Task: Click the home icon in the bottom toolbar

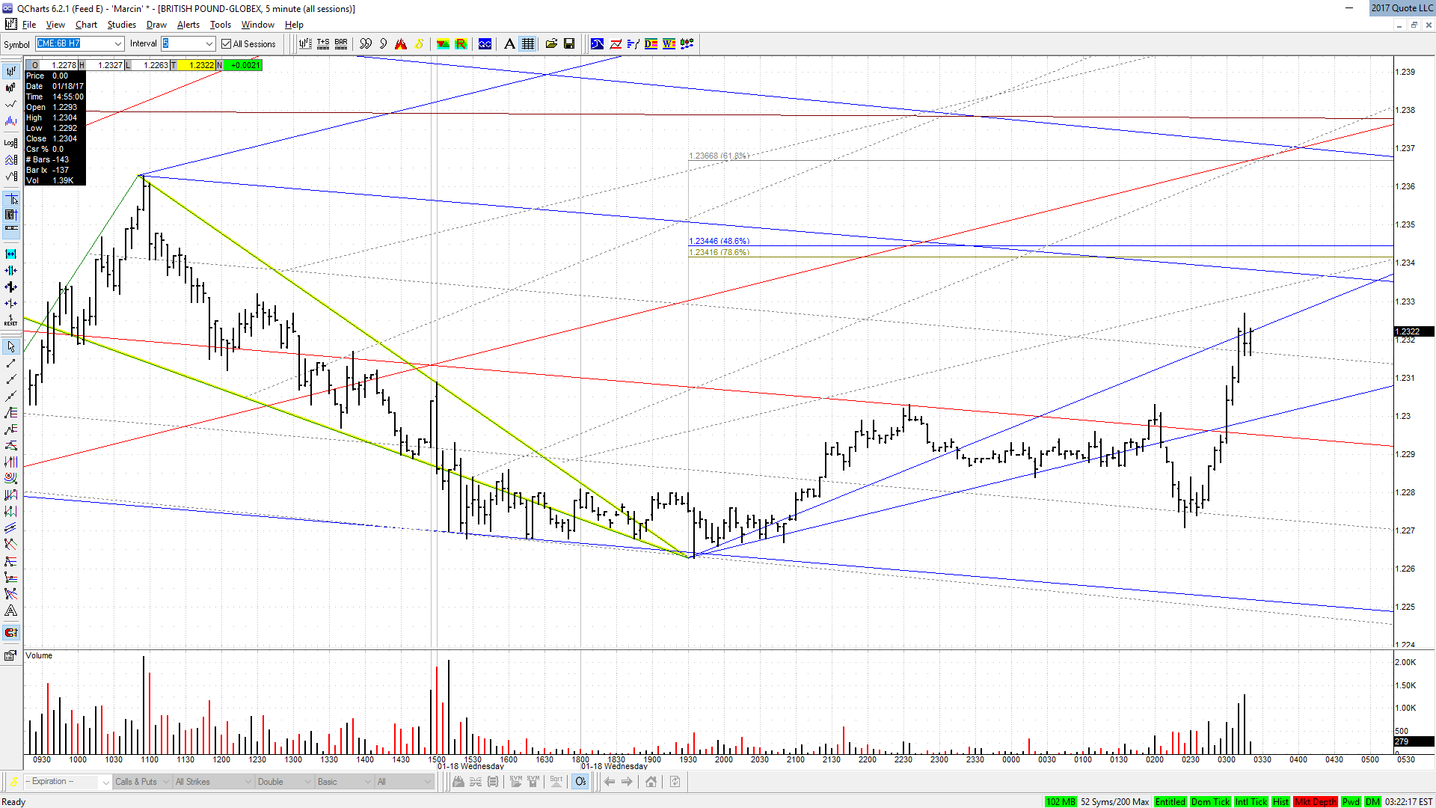Action: (x=651, y=782)
